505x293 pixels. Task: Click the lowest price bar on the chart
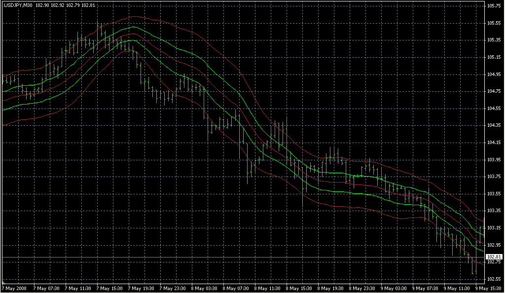[472, 270]
